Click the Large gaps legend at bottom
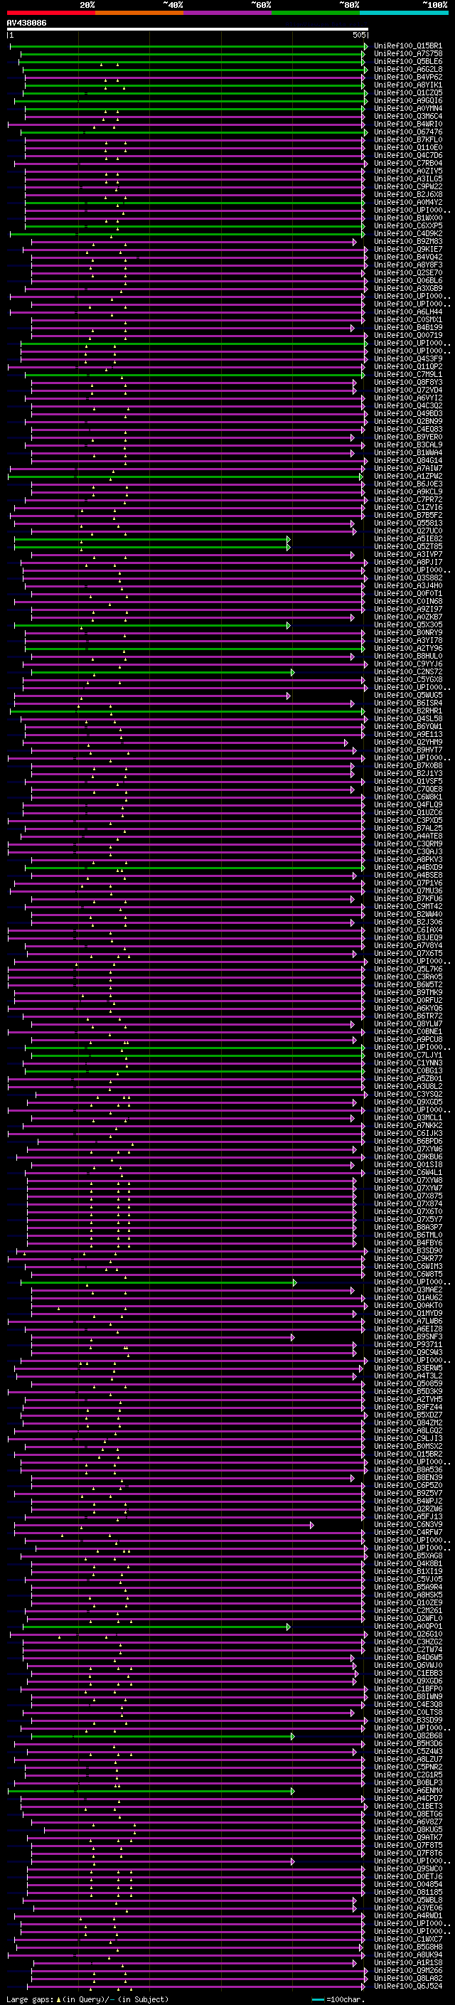Screen dimensions: 455x2005 tap(87, 1999)
